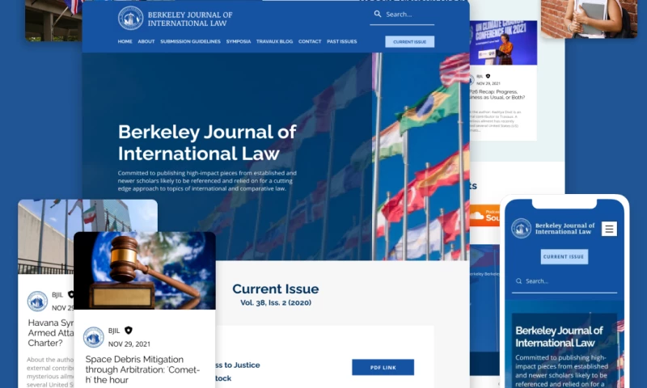Image resolution: width=647 pixels, height=388 pixels.
Task: Open the Havana Syndrome article title
Action: (x=51, y=333)
